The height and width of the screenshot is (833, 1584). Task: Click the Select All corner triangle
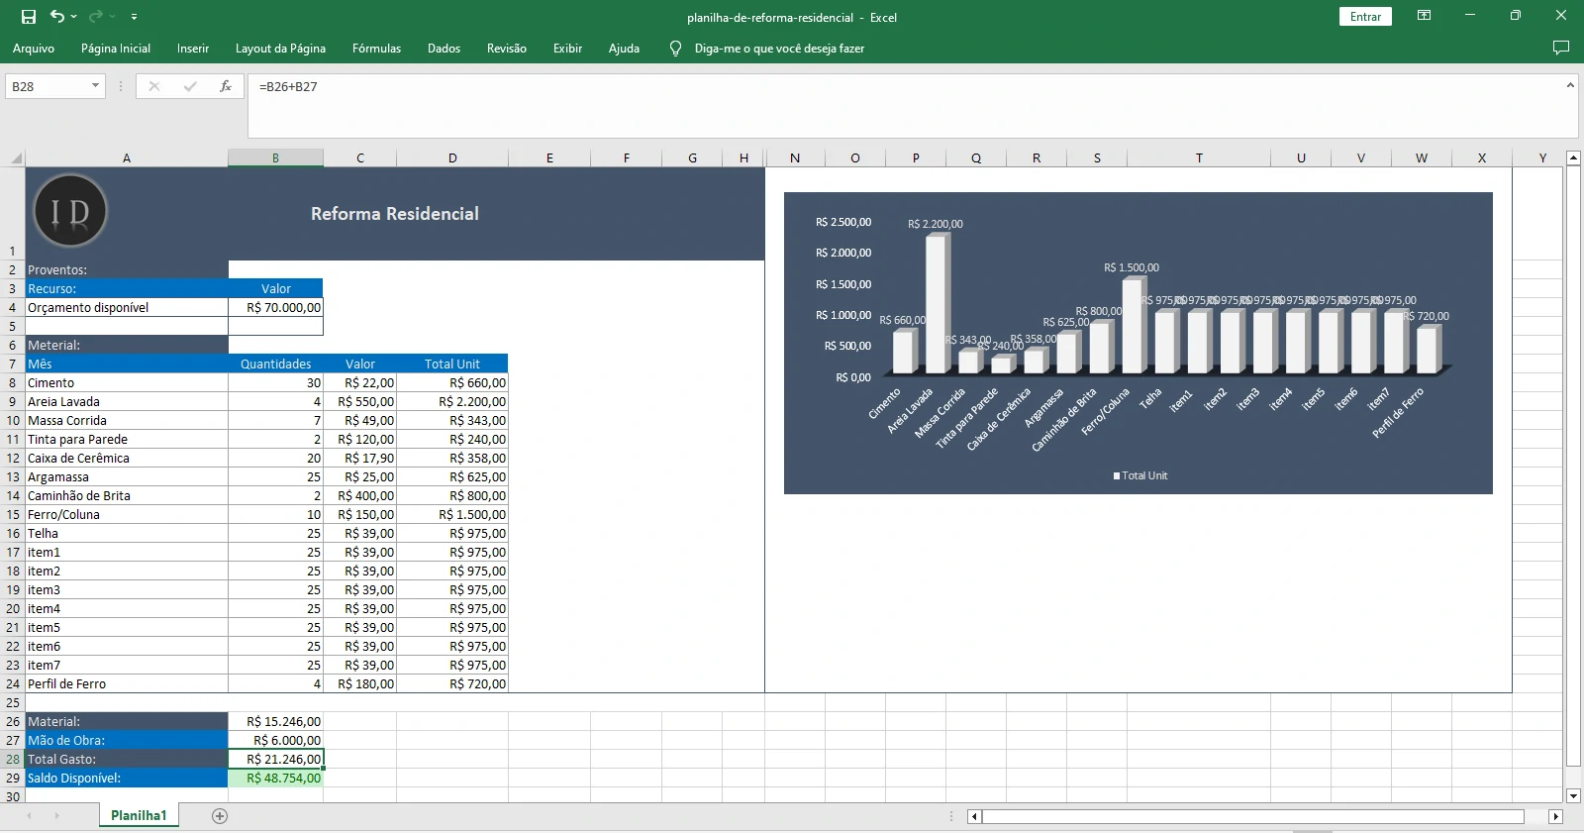(x=16, y=158)
